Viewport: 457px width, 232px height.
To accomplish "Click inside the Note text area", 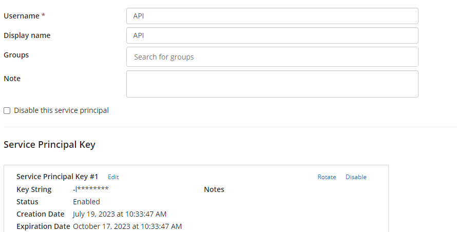I will click(x=272, y=84).
